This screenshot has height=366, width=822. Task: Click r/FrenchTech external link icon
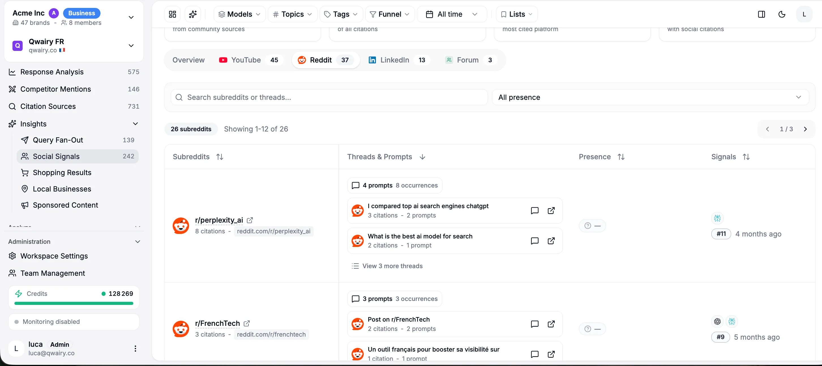[x=247, y=324]
